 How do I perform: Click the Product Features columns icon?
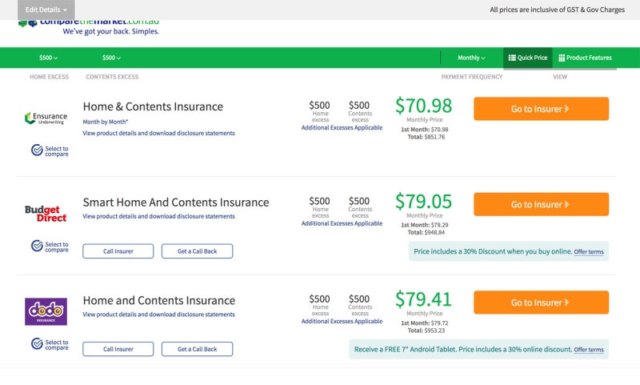pos(562,58)
